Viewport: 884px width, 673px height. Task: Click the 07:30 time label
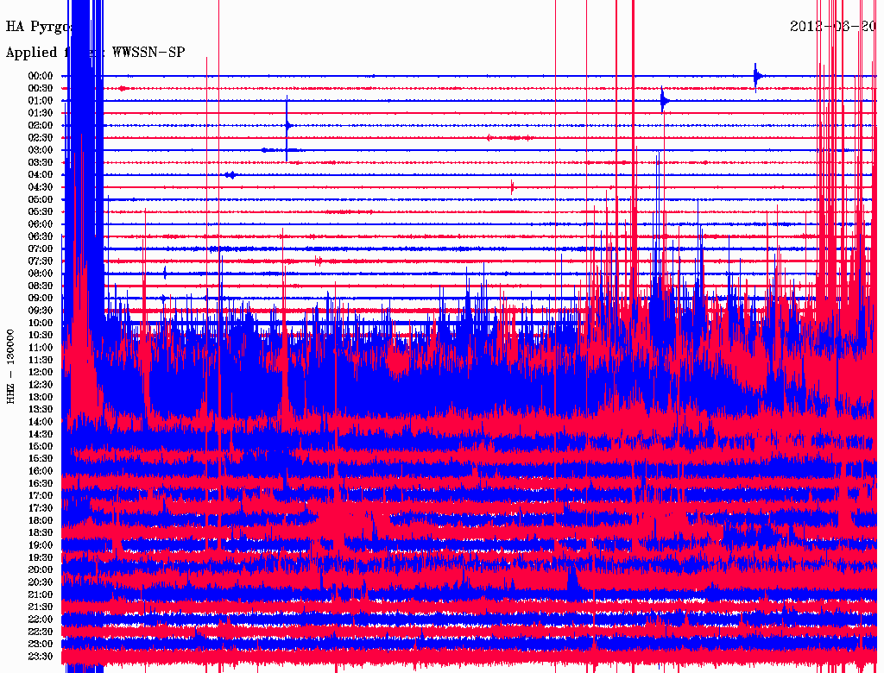tap(41, 261)
